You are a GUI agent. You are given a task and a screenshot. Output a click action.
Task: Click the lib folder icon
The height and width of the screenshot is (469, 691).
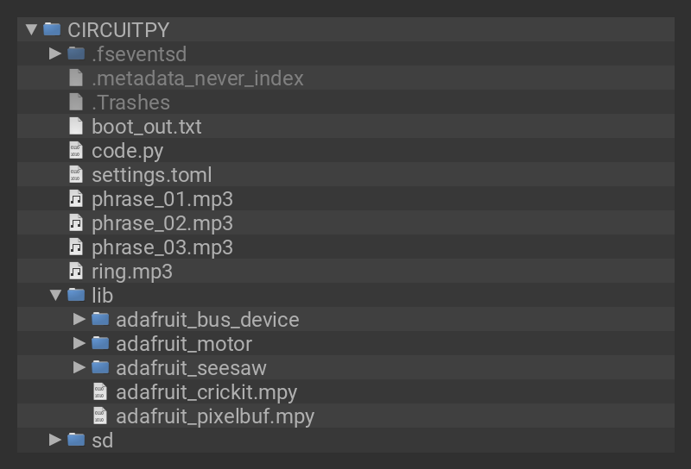pos(76,295)
